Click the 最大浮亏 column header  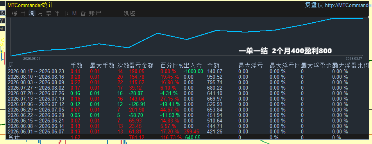tap(250, 66)
